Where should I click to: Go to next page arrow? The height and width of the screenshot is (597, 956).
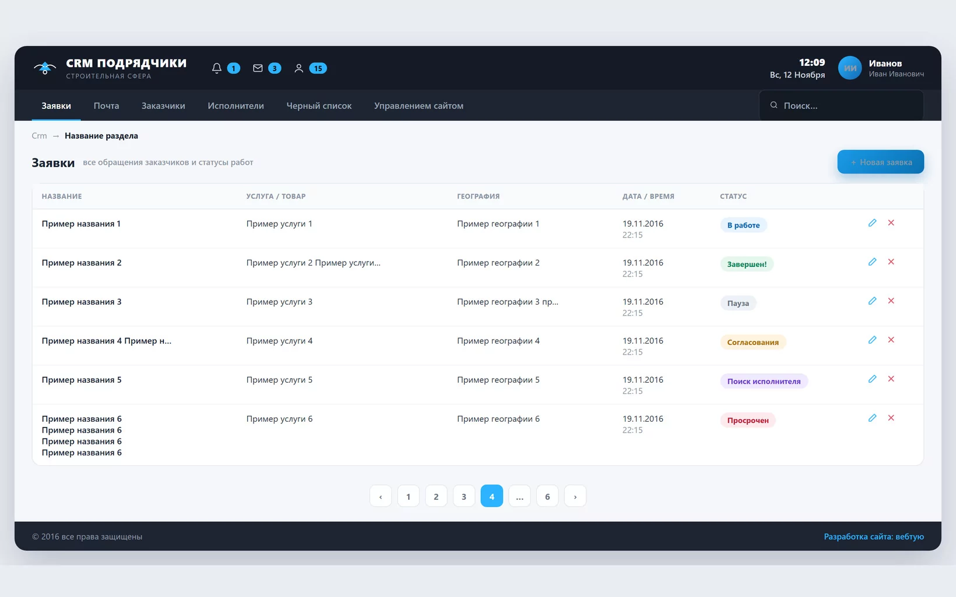(575, 496)
